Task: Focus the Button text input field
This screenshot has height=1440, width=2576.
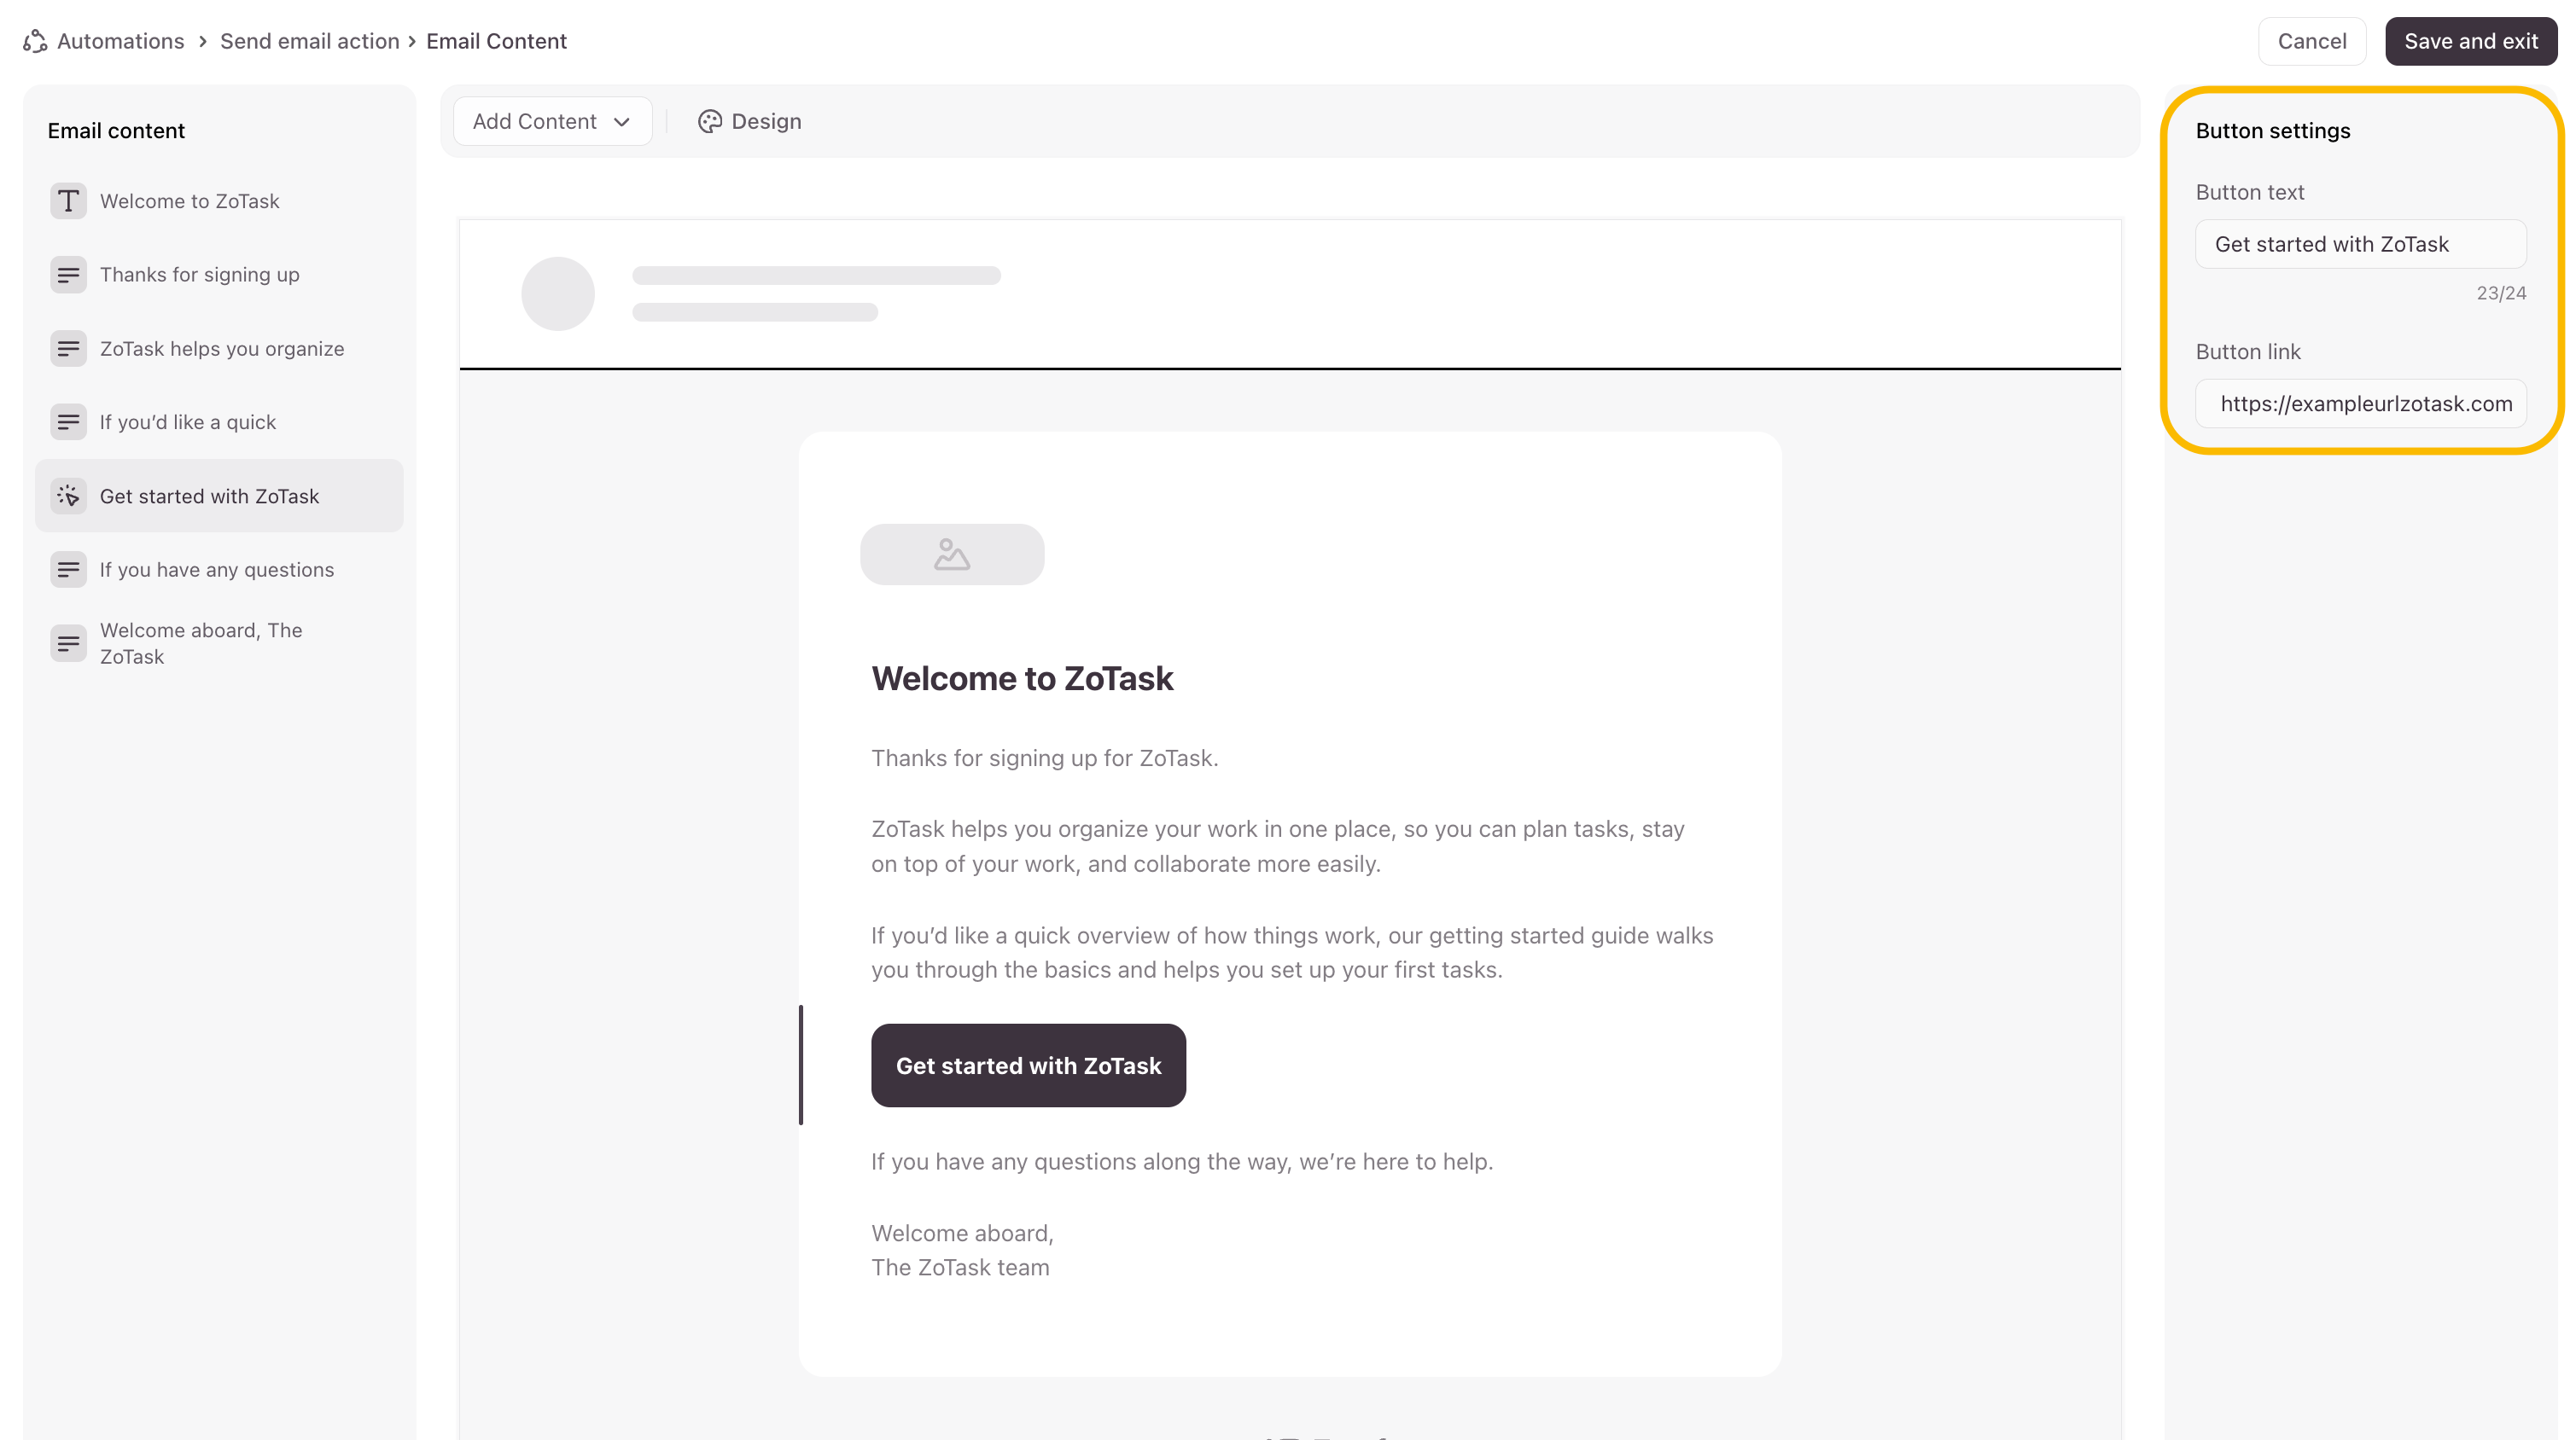Action: coord(2360,244)
